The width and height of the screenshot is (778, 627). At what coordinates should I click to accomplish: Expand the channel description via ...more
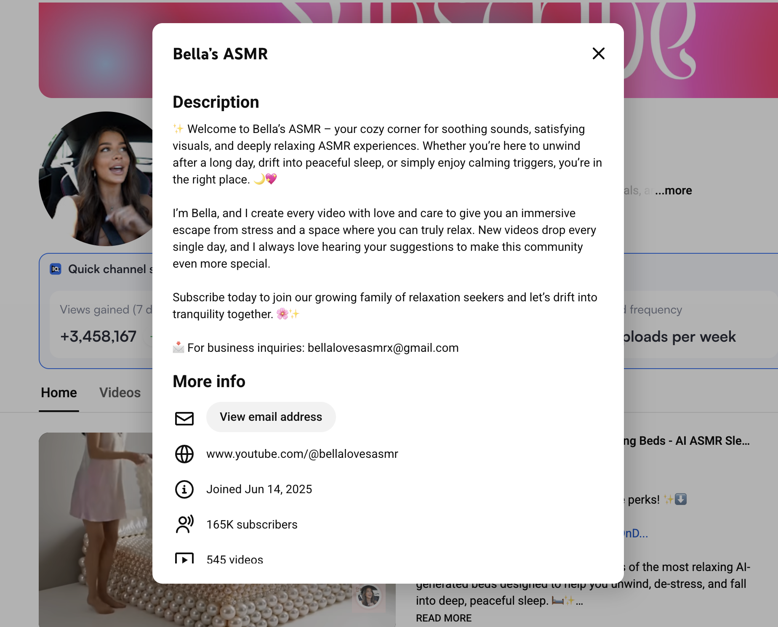[673, 190]
